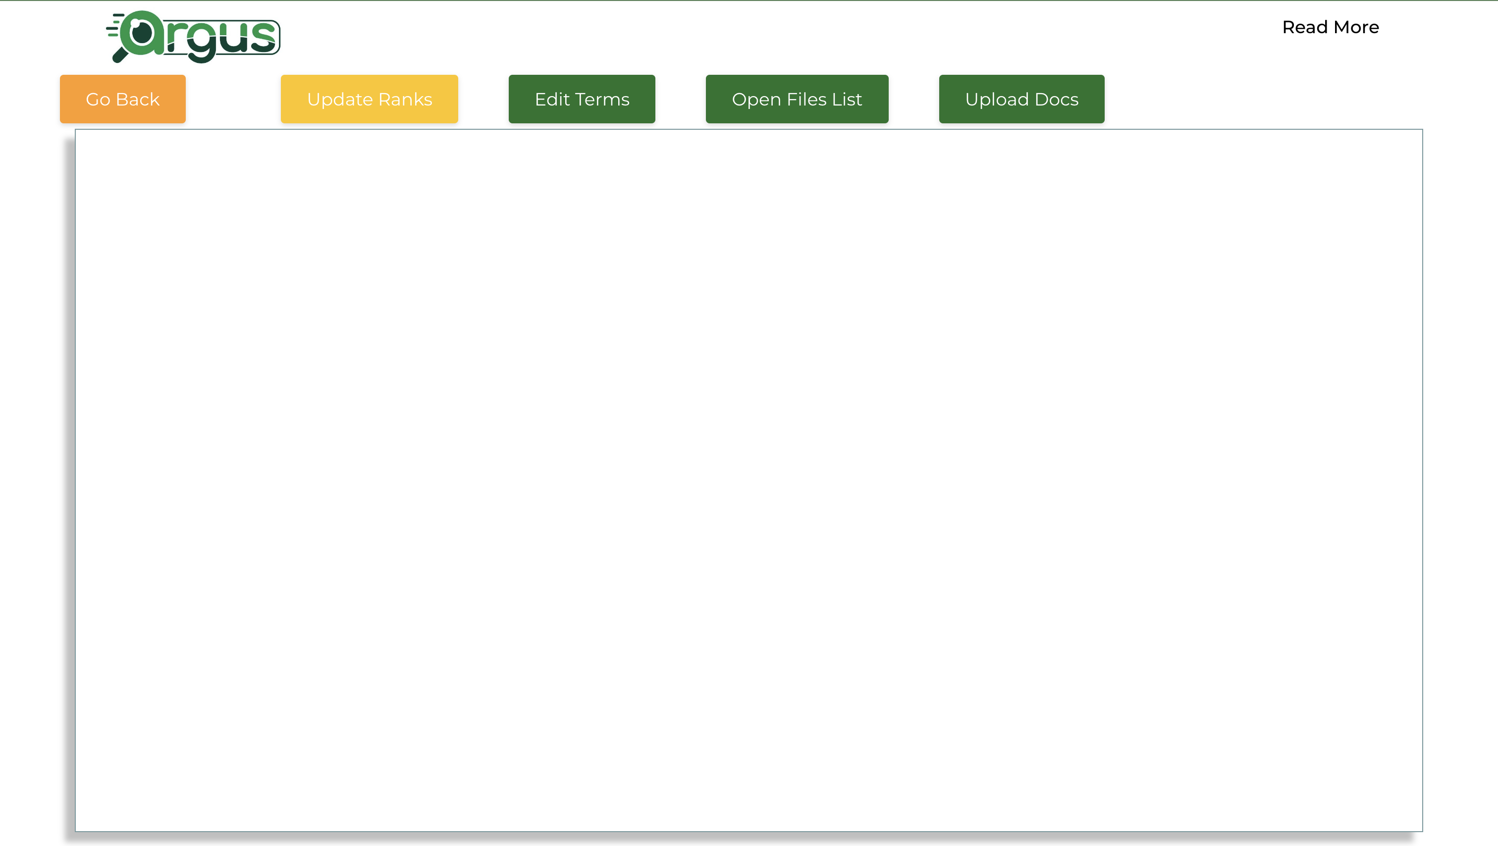Click the Argus logo
This screenshot has height=846, width=1498.
tap(193, 36)
